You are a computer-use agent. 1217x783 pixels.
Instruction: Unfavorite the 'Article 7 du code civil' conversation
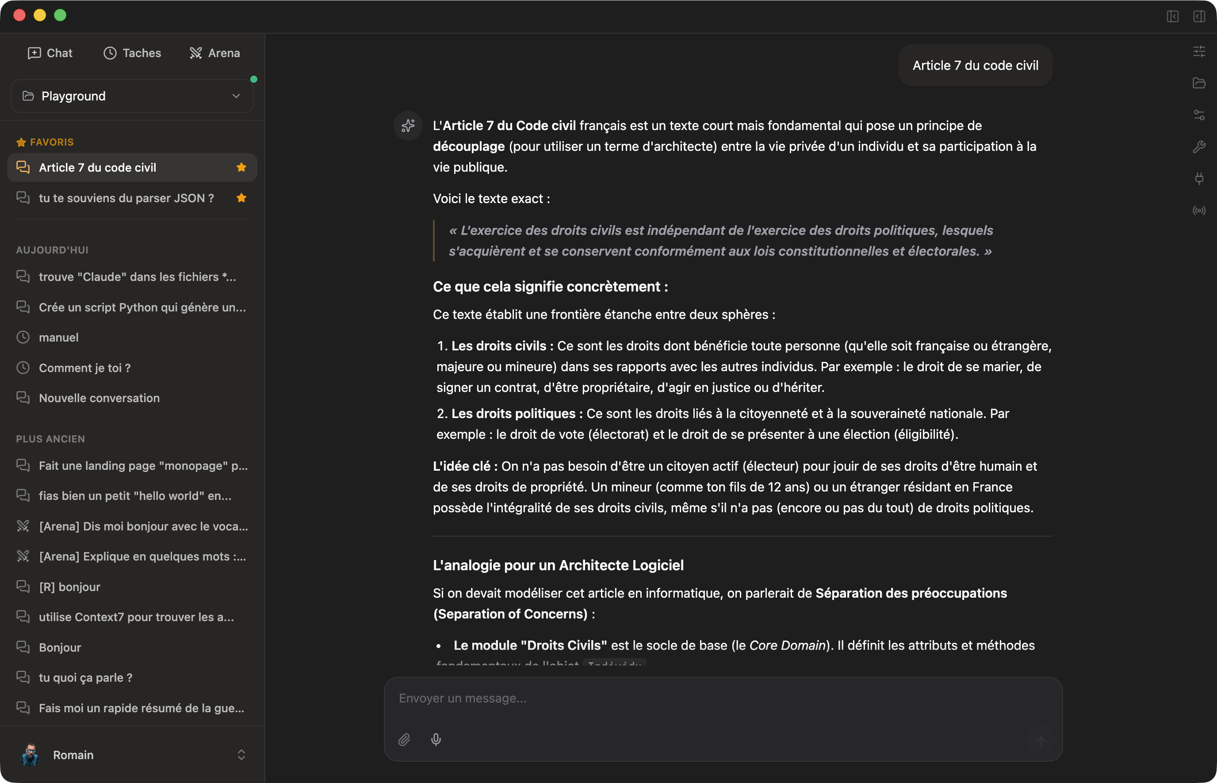[x=241, y=167]
